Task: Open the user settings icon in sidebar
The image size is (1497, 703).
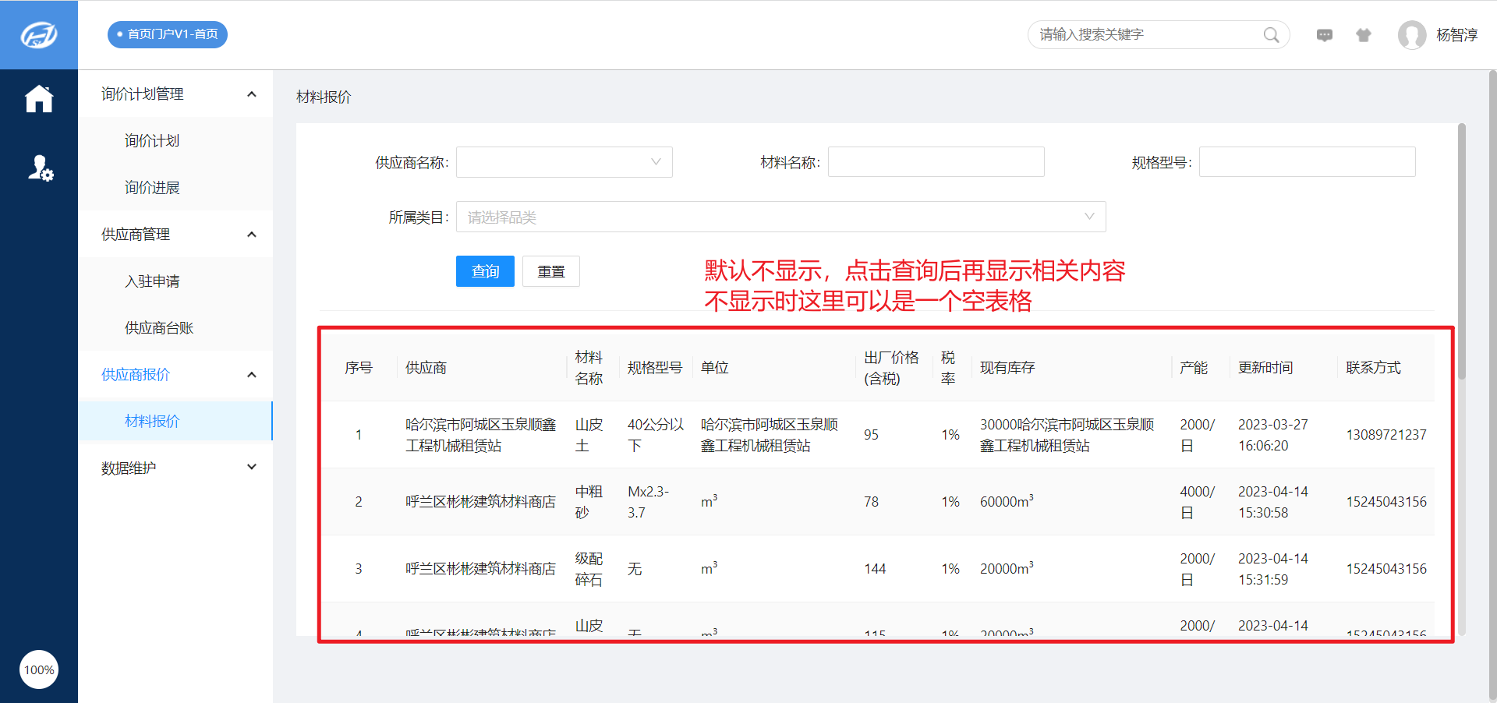Action: [41, 168]
